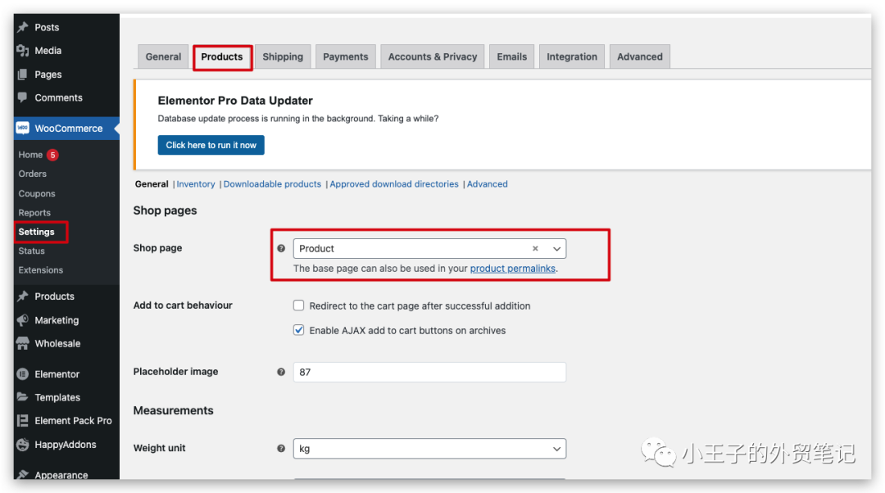Image resolution: width=885 pixels, height=493 pixels.
Task: Open Downloadable products sub-section link
Action: click(x=272, y=184)
